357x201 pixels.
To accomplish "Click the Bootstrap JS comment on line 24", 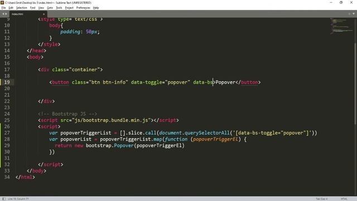I will pyautogui.click(x=67, y=114).
